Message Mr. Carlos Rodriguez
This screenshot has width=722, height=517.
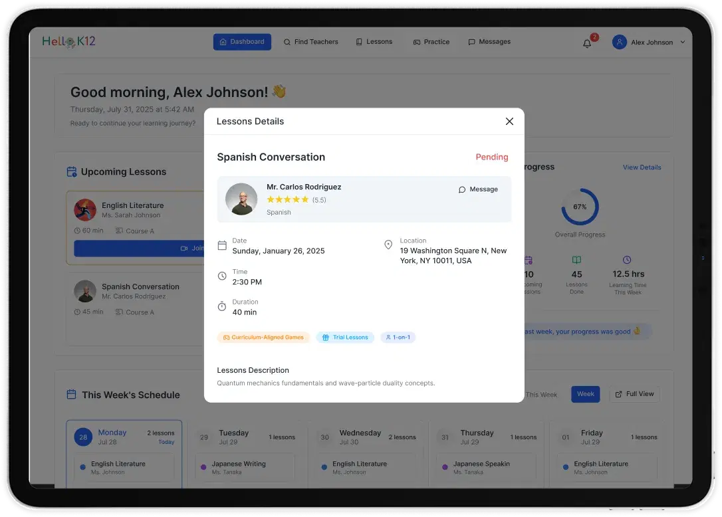(478, 189)
